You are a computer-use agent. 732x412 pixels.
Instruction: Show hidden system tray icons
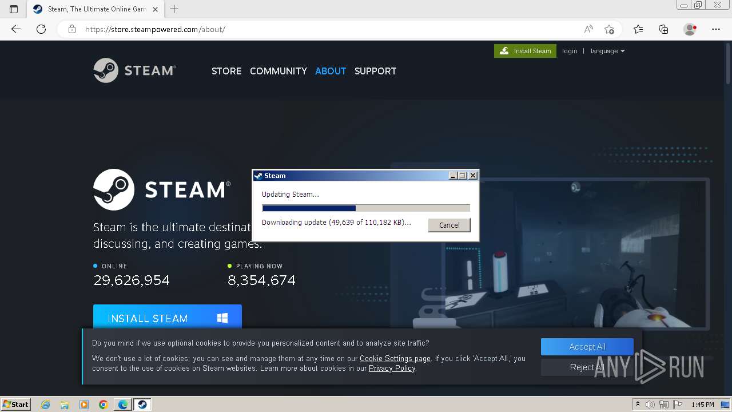point(638,405)
